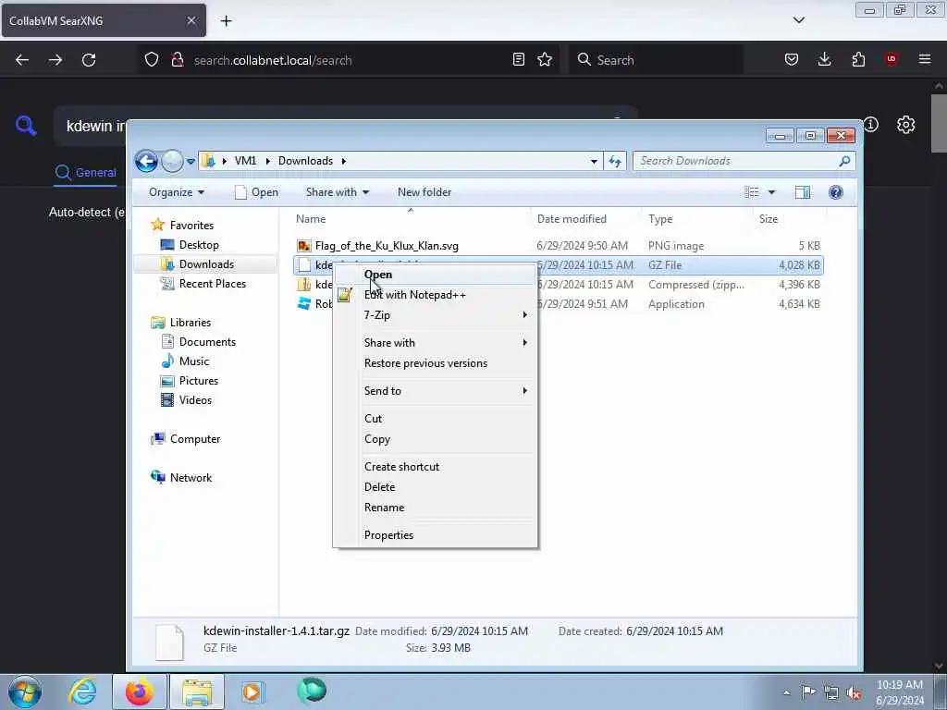
Task: Switch to Firefox in taskbar
Action: tap(139, 692)
